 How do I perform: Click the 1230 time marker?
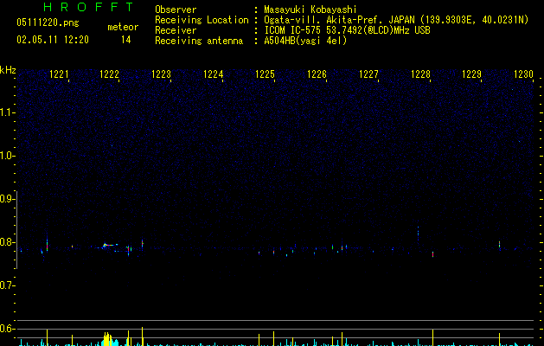point(523,74)
